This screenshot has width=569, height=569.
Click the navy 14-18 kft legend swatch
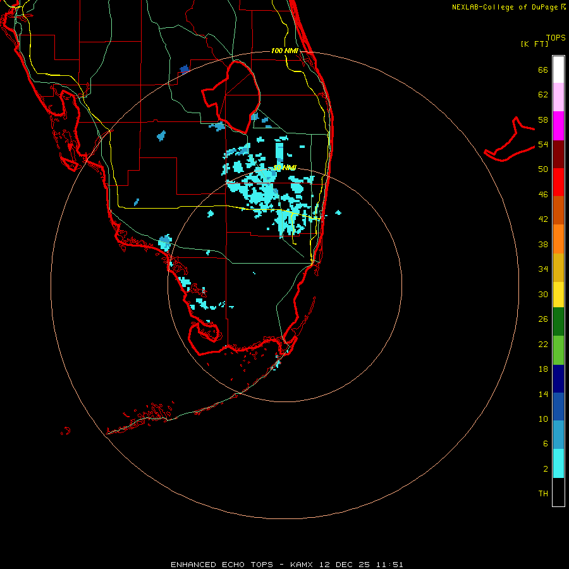point(558,379)
